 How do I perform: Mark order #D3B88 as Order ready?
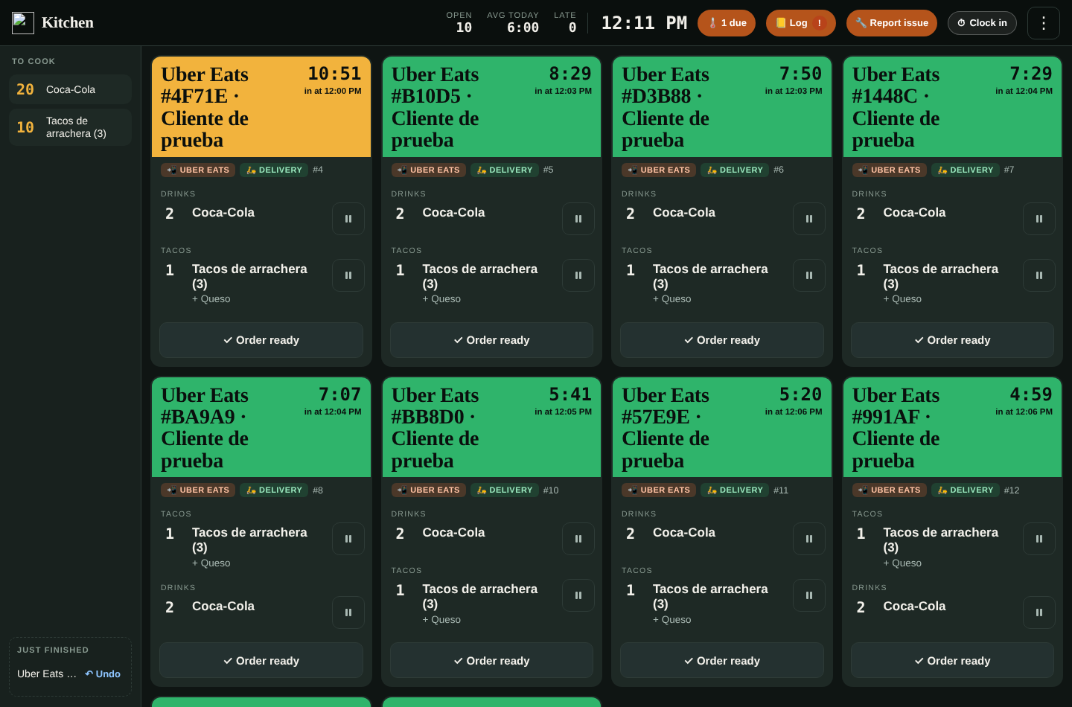(722, 340)
